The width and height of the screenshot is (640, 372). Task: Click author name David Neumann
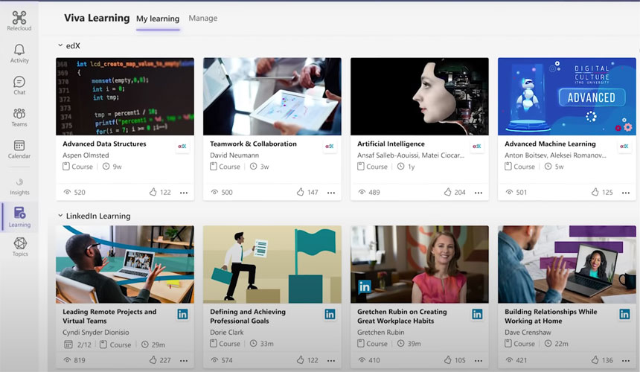[234, 155]
